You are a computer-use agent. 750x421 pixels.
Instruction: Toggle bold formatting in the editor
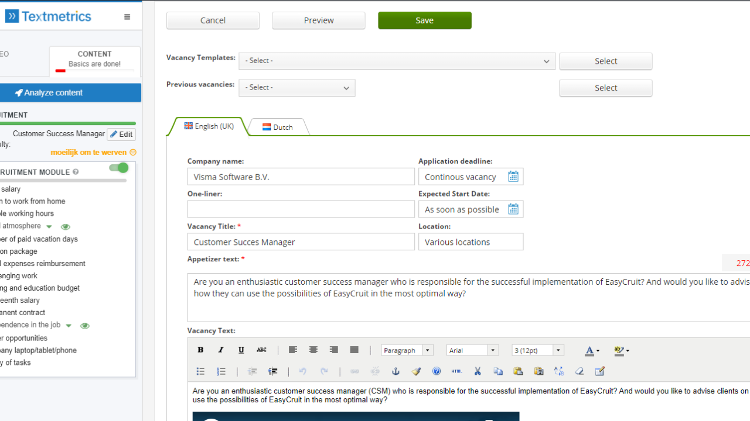coord(200,350)
